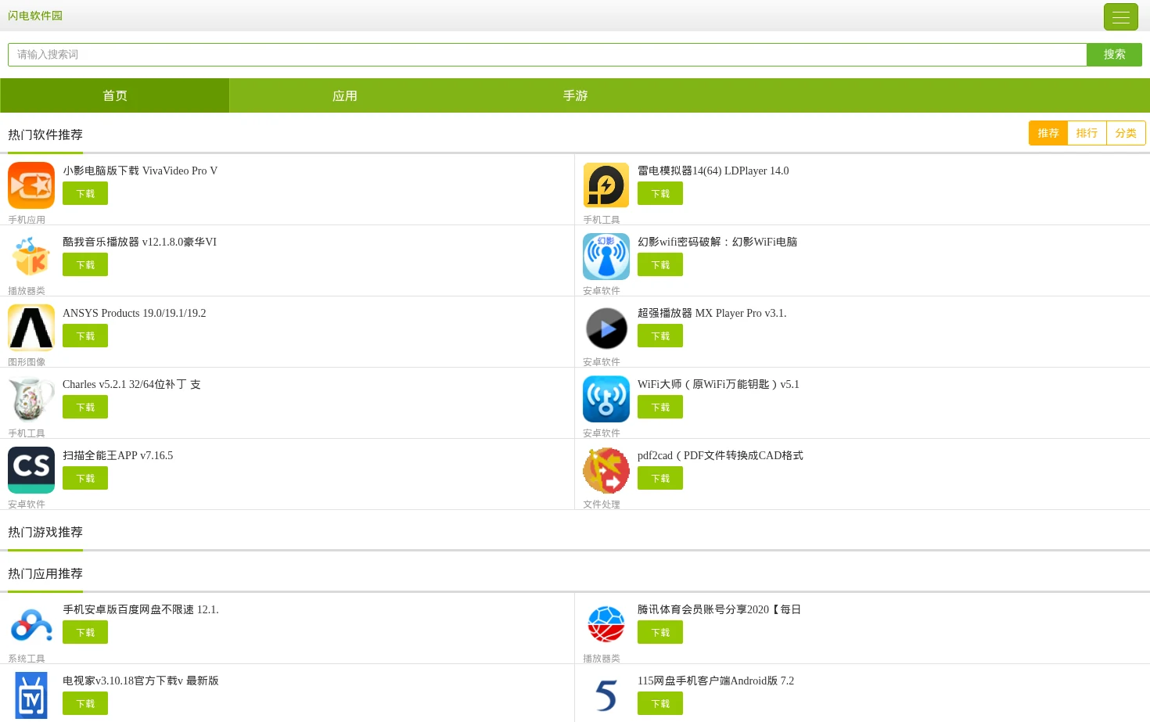The width and height of the screenshot is (1150, 722).
Task: Click the WiFi大师 app icon
Action: [606, 399]
